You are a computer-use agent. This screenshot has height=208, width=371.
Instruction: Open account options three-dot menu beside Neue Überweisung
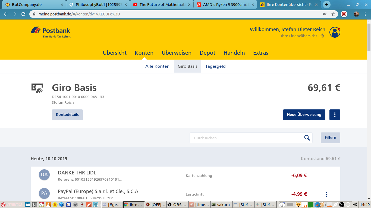[x=335, y=115]
